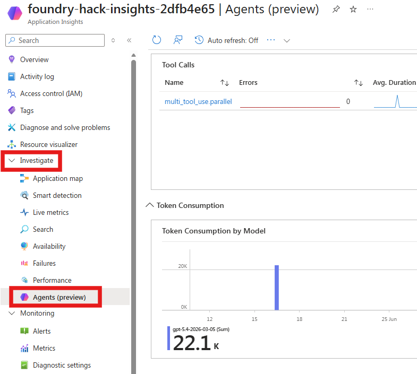Open Failures

pyautogui.click(x=44, y=264)
